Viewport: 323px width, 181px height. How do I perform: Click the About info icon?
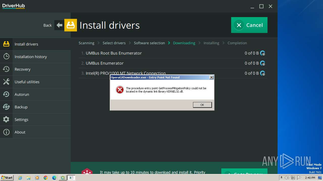click(x=6, y=132)
